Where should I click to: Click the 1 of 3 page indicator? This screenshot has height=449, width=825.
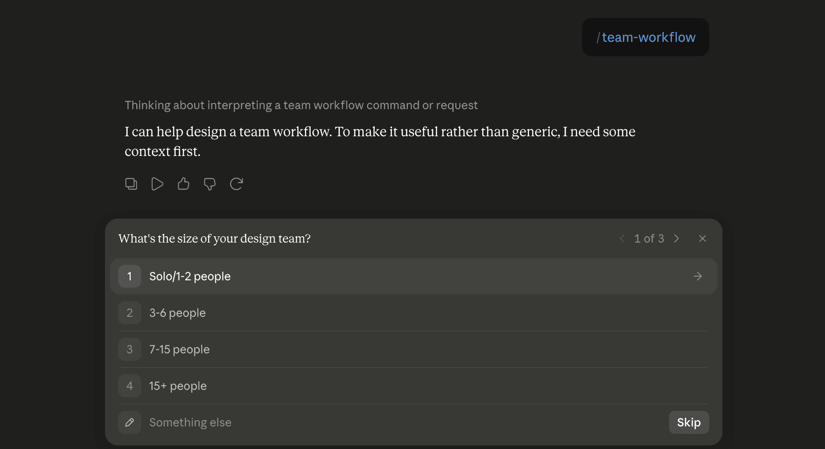tap(649, 238)
